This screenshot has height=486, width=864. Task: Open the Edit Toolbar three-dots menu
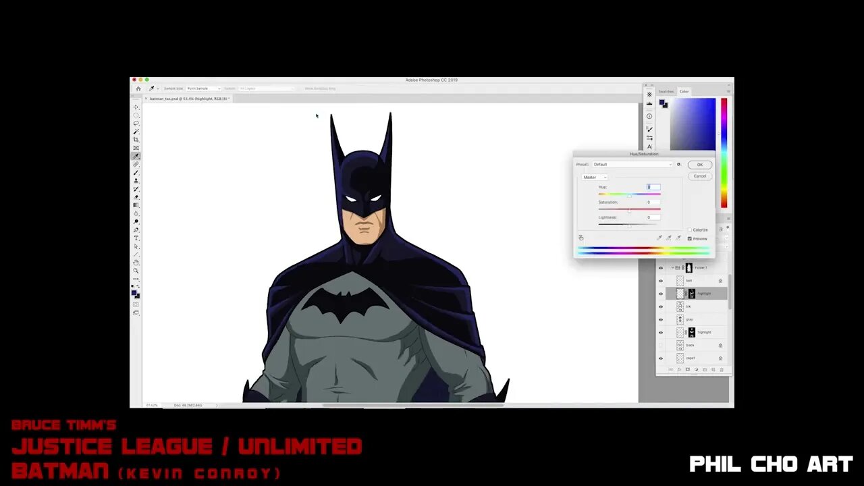136,279
